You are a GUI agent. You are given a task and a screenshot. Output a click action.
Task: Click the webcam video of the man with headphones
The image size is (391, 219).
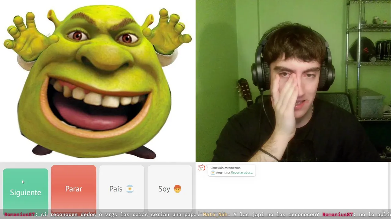point(293,81)
